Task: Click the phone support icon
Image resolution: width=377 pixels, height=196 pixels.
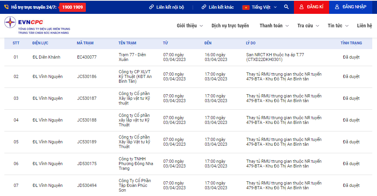Action: [6, 7]
